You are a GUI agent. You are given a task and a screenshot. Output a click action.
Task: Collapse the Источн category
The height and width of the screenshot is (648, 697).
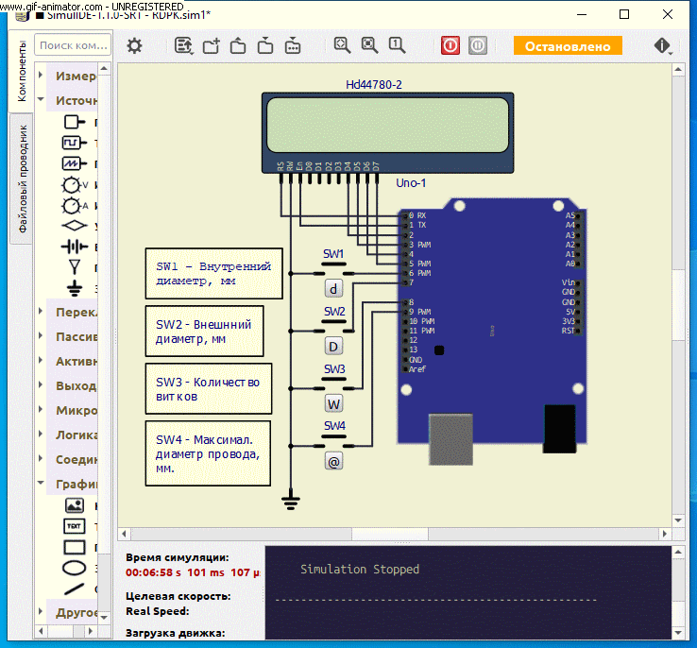[41, 99]
